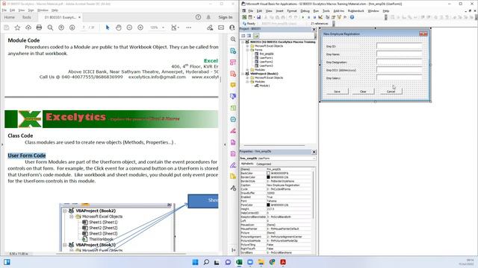Click the zoom out minus circle
This screenshot has height=268, width=478.
click(x=129, y=28)
